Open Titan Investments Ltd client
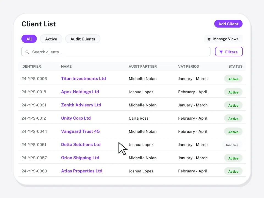 click(x=83, y=78)
